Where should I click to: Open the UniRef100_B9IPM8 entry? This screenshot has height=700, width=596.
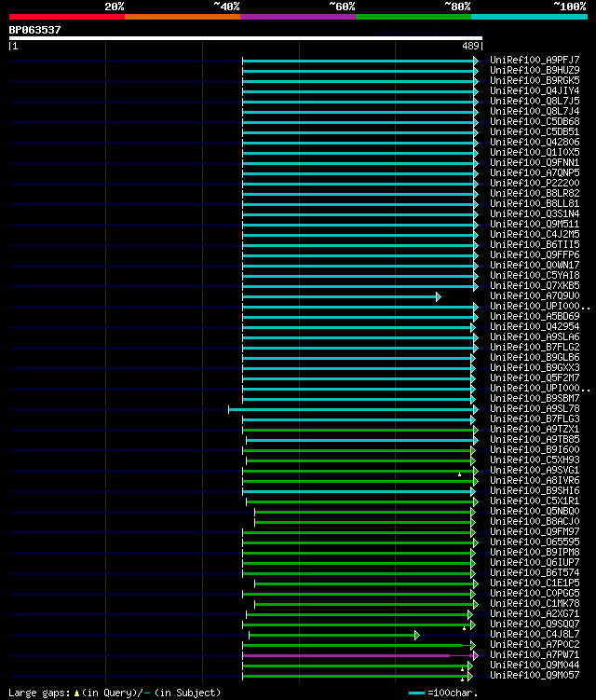[535, 553]
